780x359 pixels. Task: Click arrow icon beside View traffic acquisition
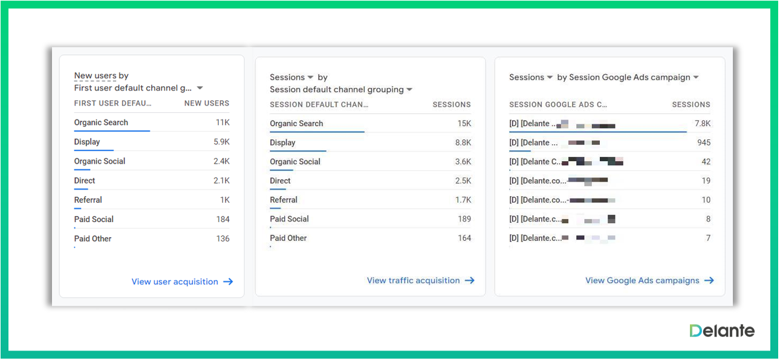pyautogui.click(x=469, y=281)
